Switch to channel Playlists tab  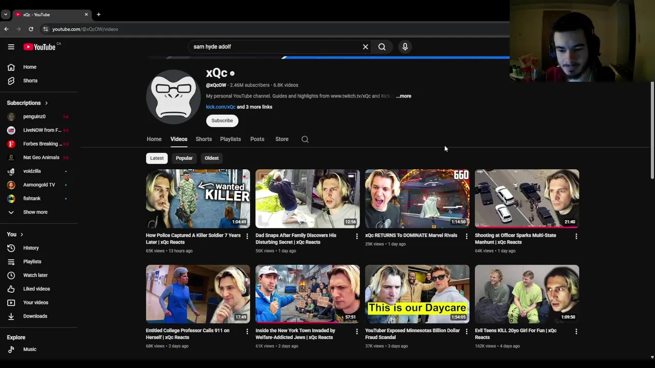230,139
